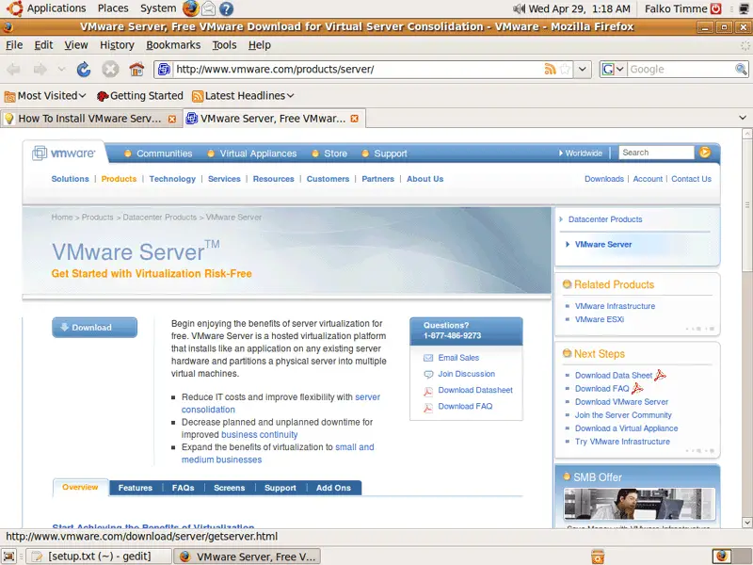Open the Help icon in top panel
Image resolution: width=753 pixels, height=565 pixels.
226,8
